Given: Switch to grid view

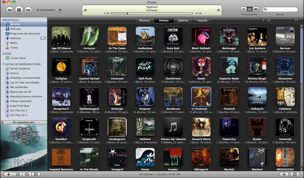Looking at the screenshot, I should [250, 9].
